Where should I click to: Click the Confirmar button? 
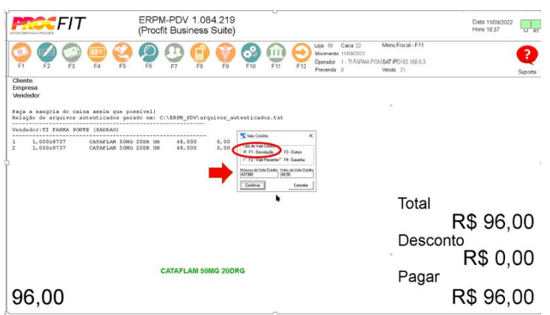[253, 185]
